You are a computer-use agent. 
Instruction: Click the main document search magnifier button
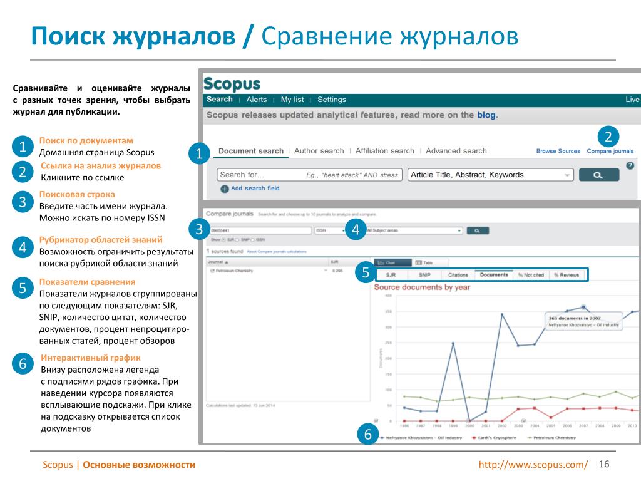tap(599, 175)
